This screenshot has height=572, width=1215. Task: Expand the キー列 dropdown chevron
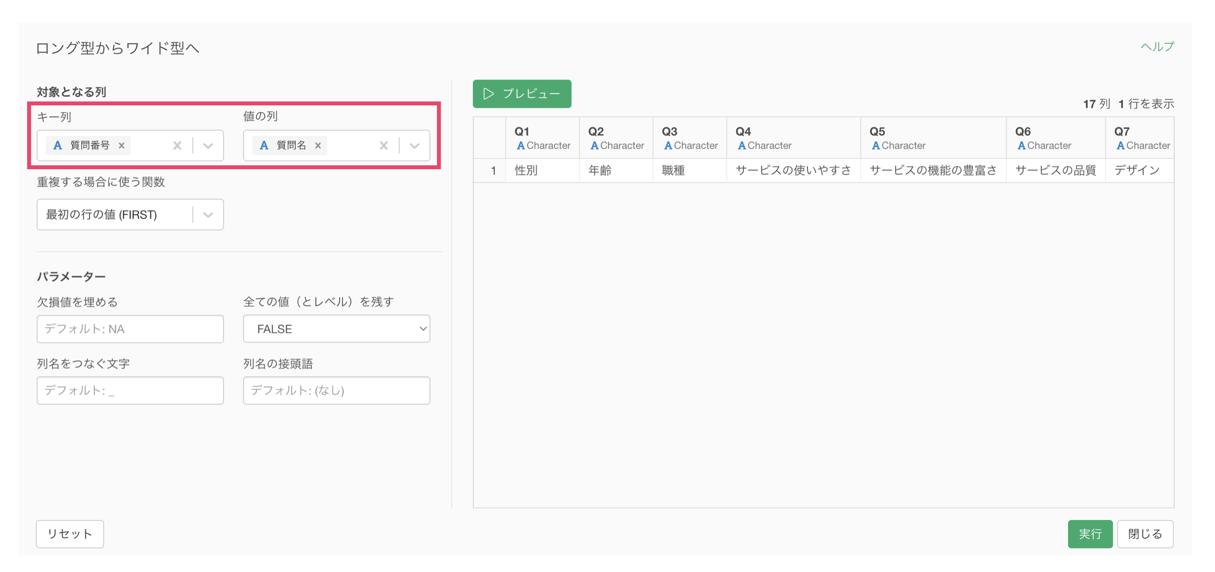coord(208,146)
